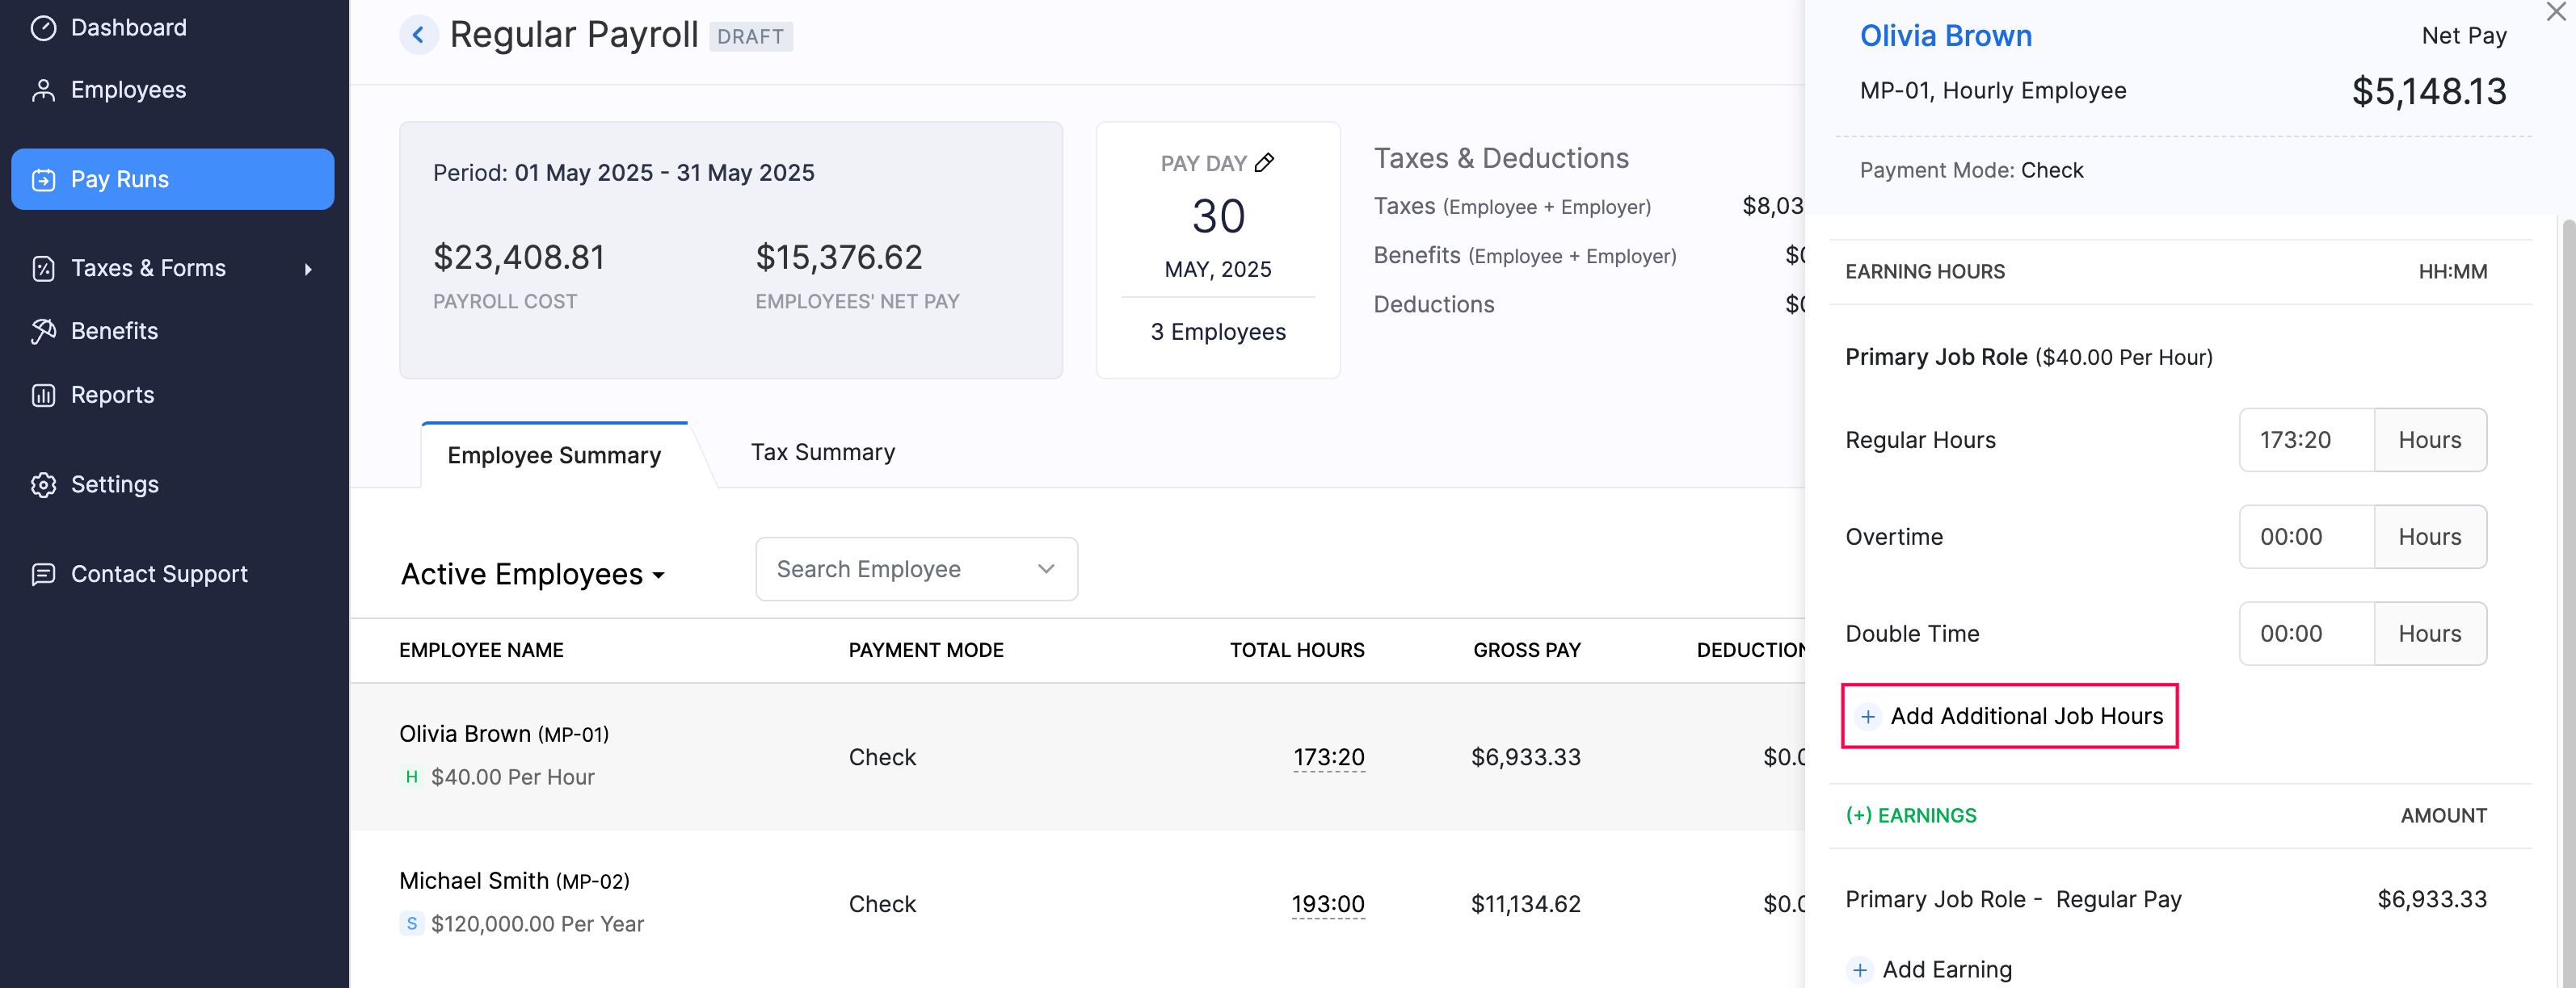
Task: Click the Dashboard icon in sidebar
Action: 43,28
